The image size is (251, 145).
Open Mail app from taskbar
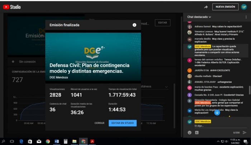(x=39, y=141)
